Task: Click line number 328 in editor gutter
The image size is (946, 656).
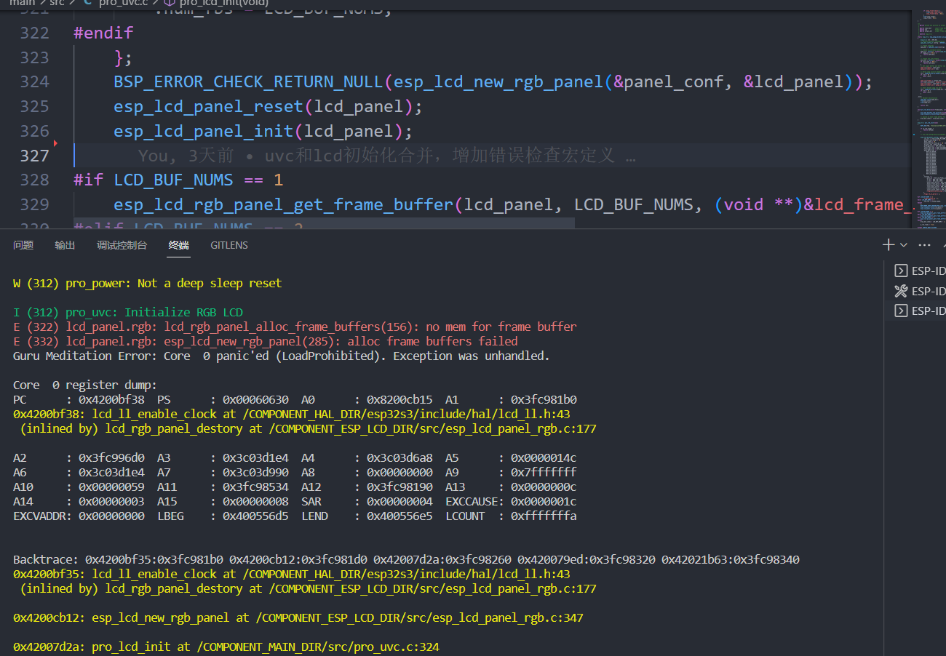Action: click(x=34, y=180)
